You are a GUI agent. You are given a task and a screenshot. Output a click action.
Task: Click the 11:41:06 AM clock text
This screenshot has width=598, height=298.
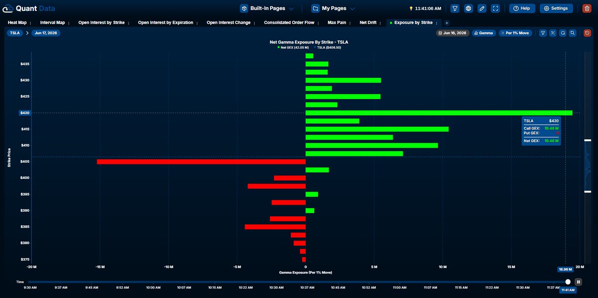point(428,8)
